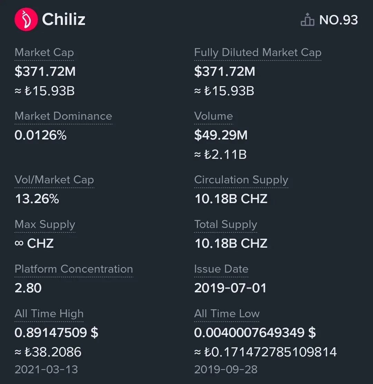Click the All Time High label
This screenshot has width=373, height=384.
tap(49, 314)
